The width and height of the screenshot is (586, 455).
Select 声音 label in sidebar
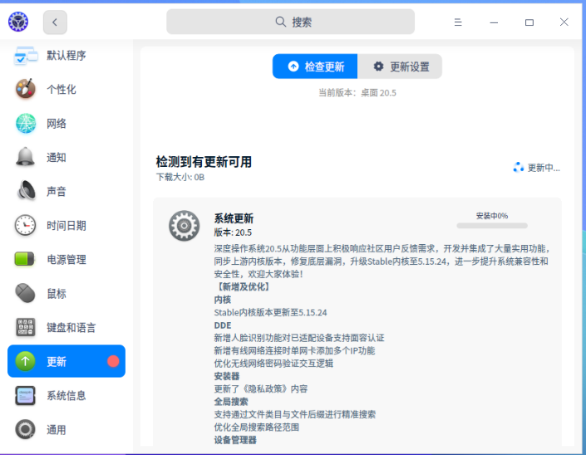[57, 192]
